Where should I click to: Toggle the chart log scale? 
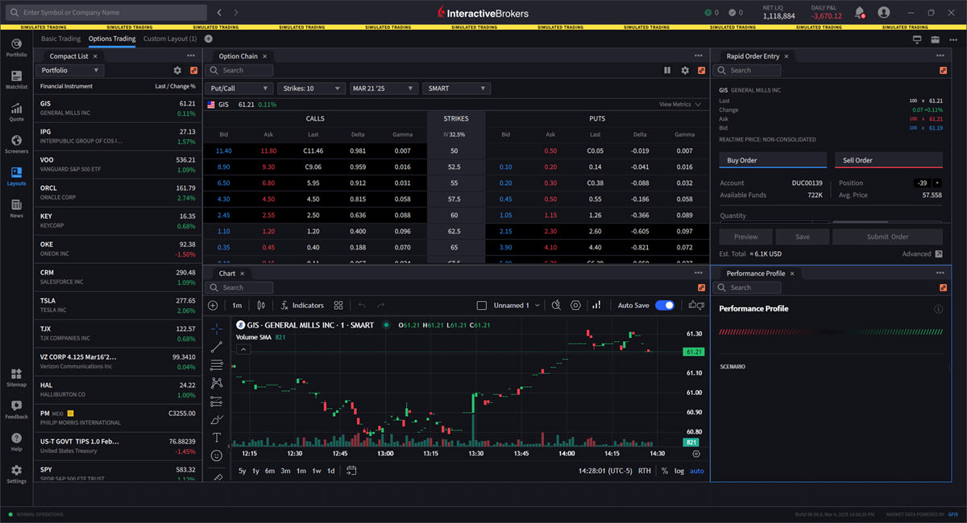point(679,471)
